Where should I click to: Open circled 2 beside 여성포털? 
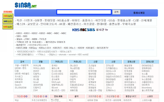point(118,96)
